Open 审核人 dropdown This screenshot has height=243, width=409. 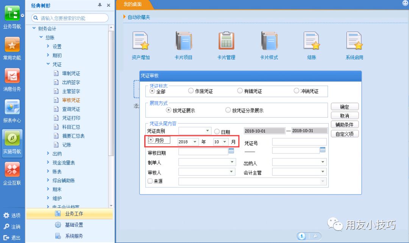(x=231, y=172)
